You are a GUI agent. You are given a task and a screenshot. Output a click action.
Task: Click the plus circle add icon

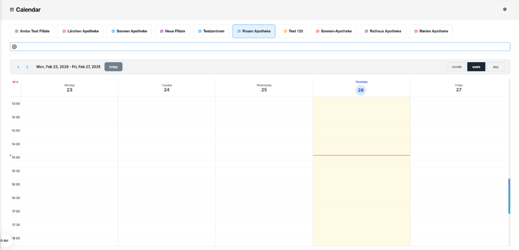[x=14, y=47]
